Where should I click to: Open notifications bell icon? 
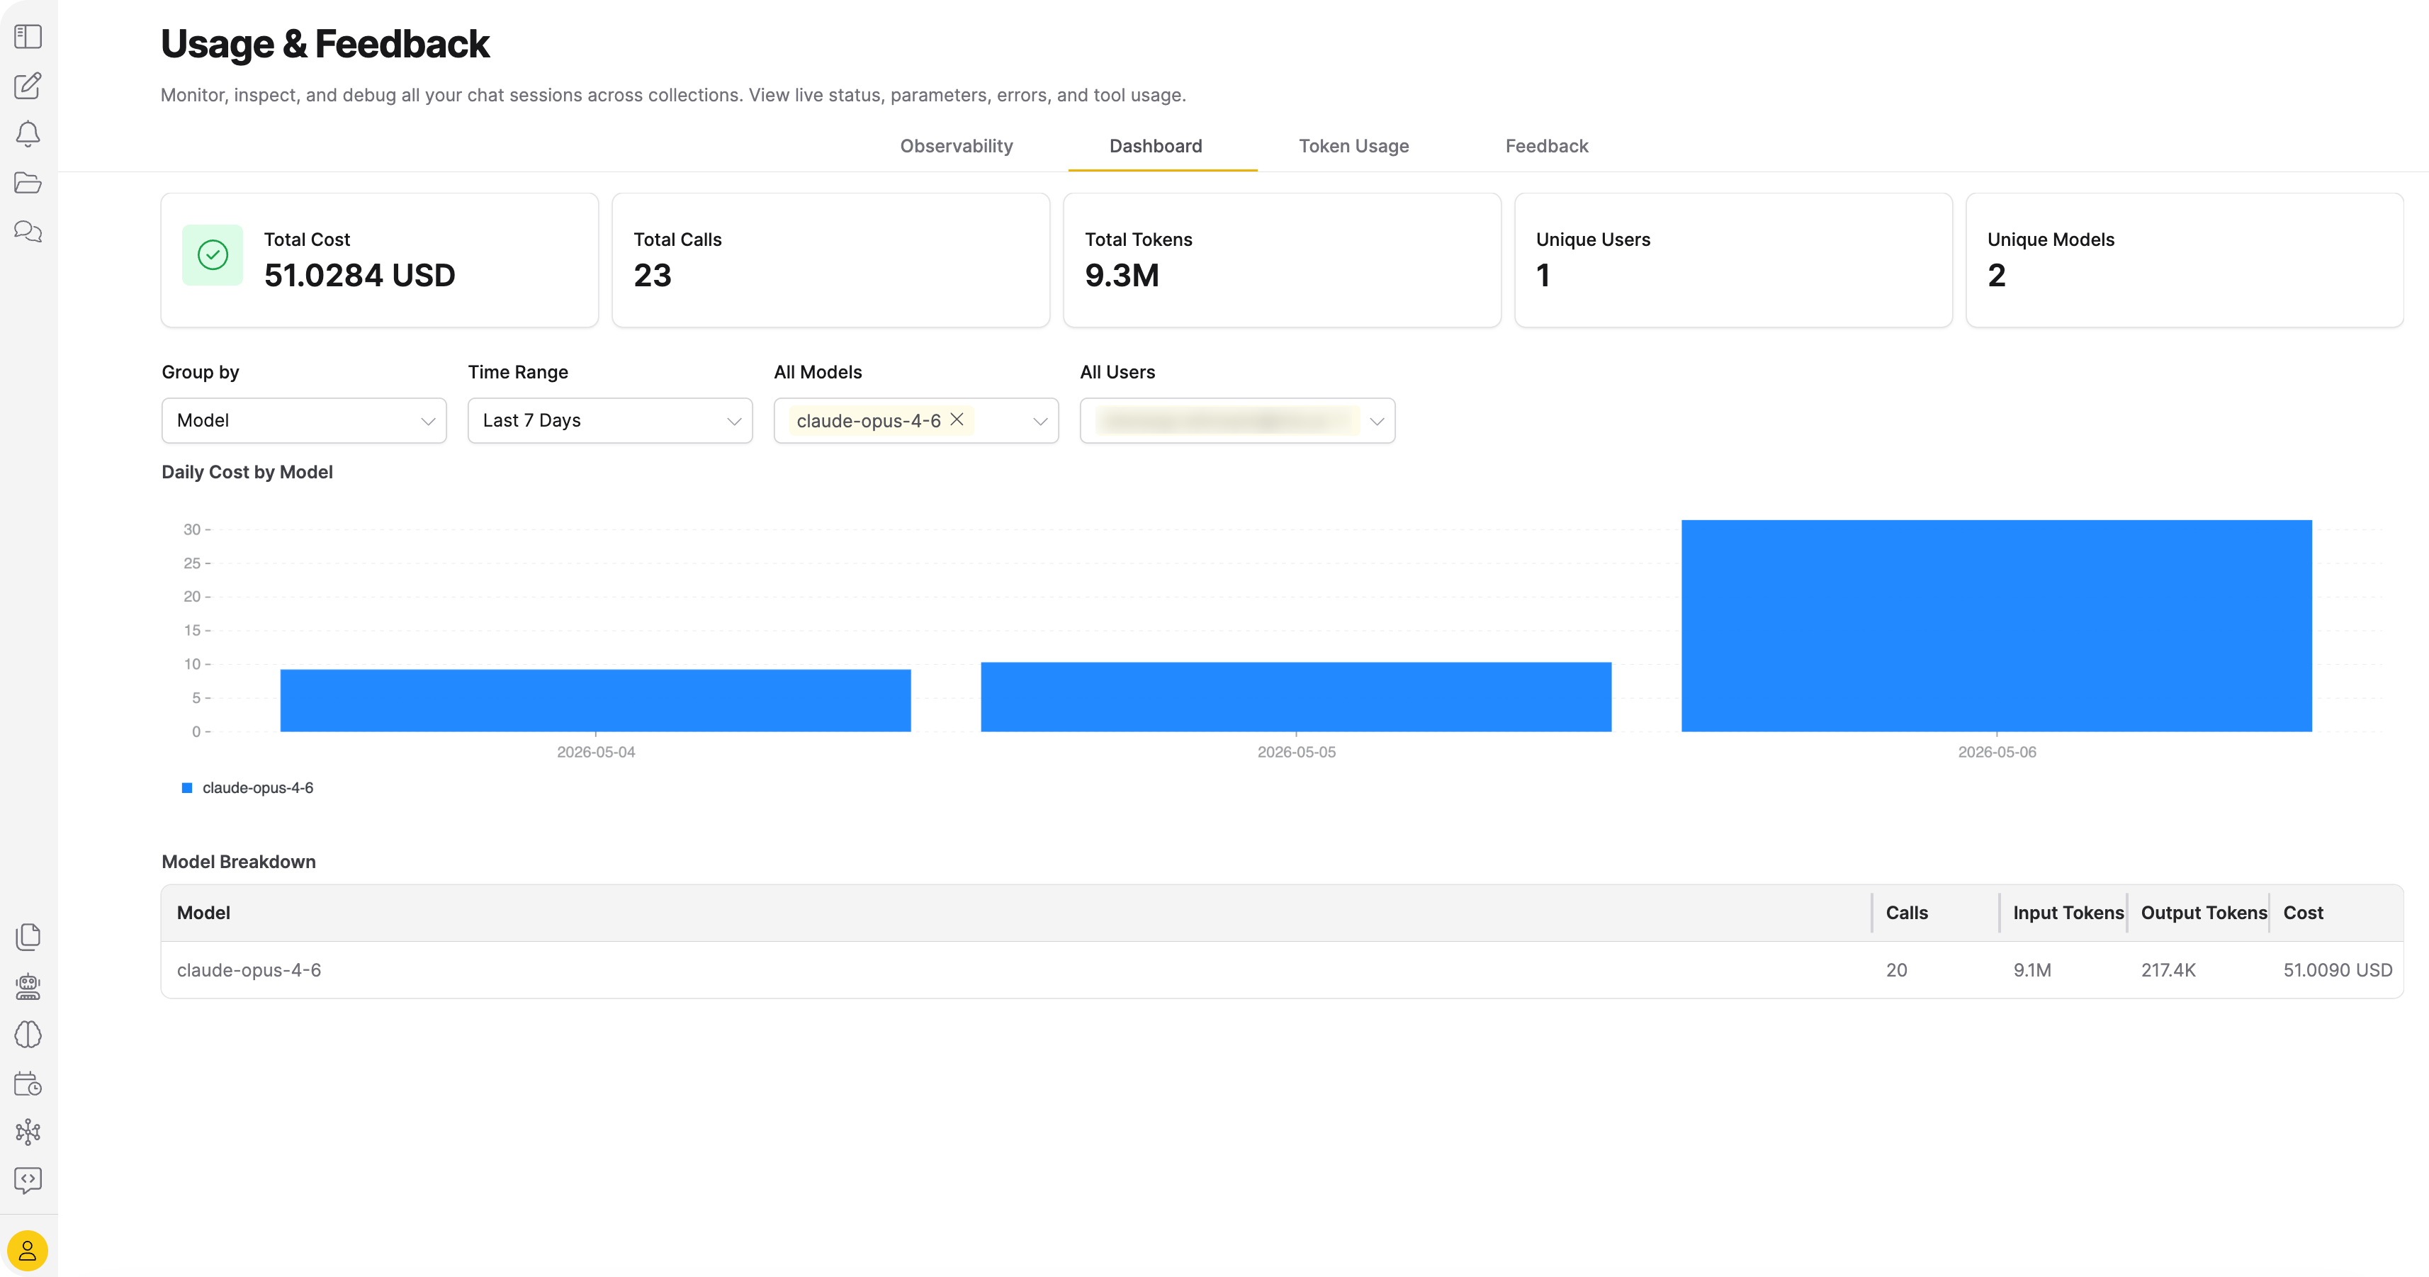(x=28, y=134)
